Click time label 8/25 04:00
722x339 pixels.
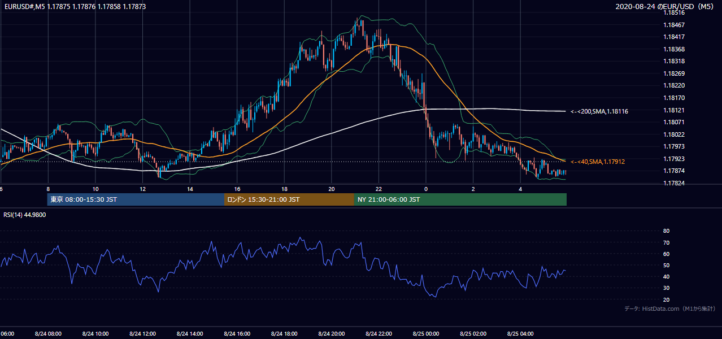pos(520,333)
